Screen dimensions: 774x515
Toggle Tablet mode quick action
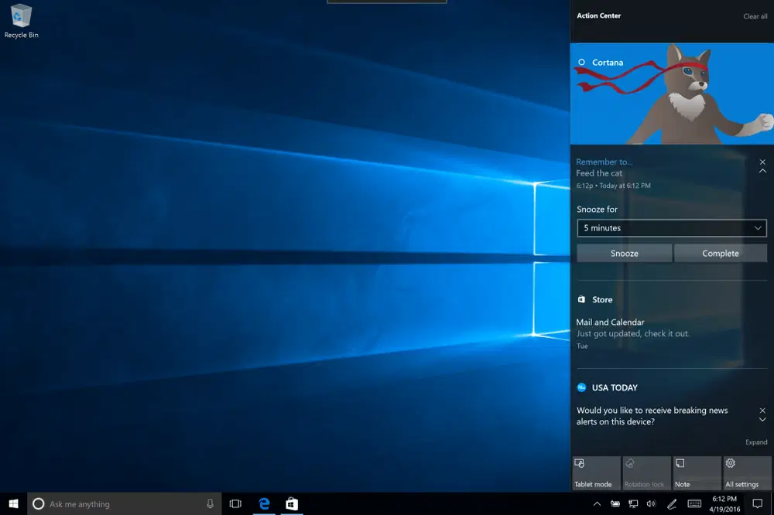(x=595, y=472)
